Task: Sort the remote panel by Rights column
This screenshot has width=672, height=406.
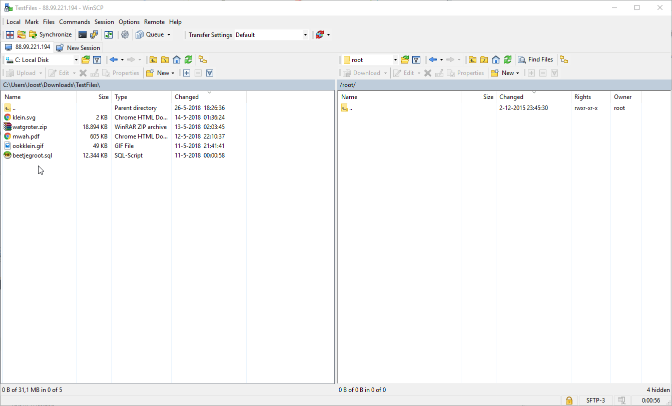Action: coord(582,97)
